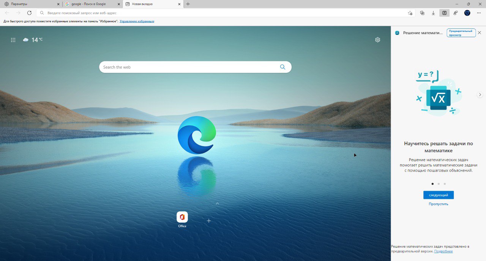Open the profile avatar icon
This screenshot has height=261, width=486.
(467, 13)
